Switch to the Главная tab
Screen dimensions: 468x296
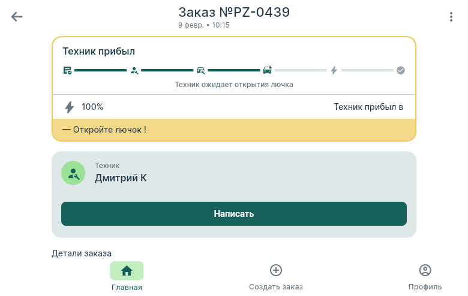[x=127, y=277]
